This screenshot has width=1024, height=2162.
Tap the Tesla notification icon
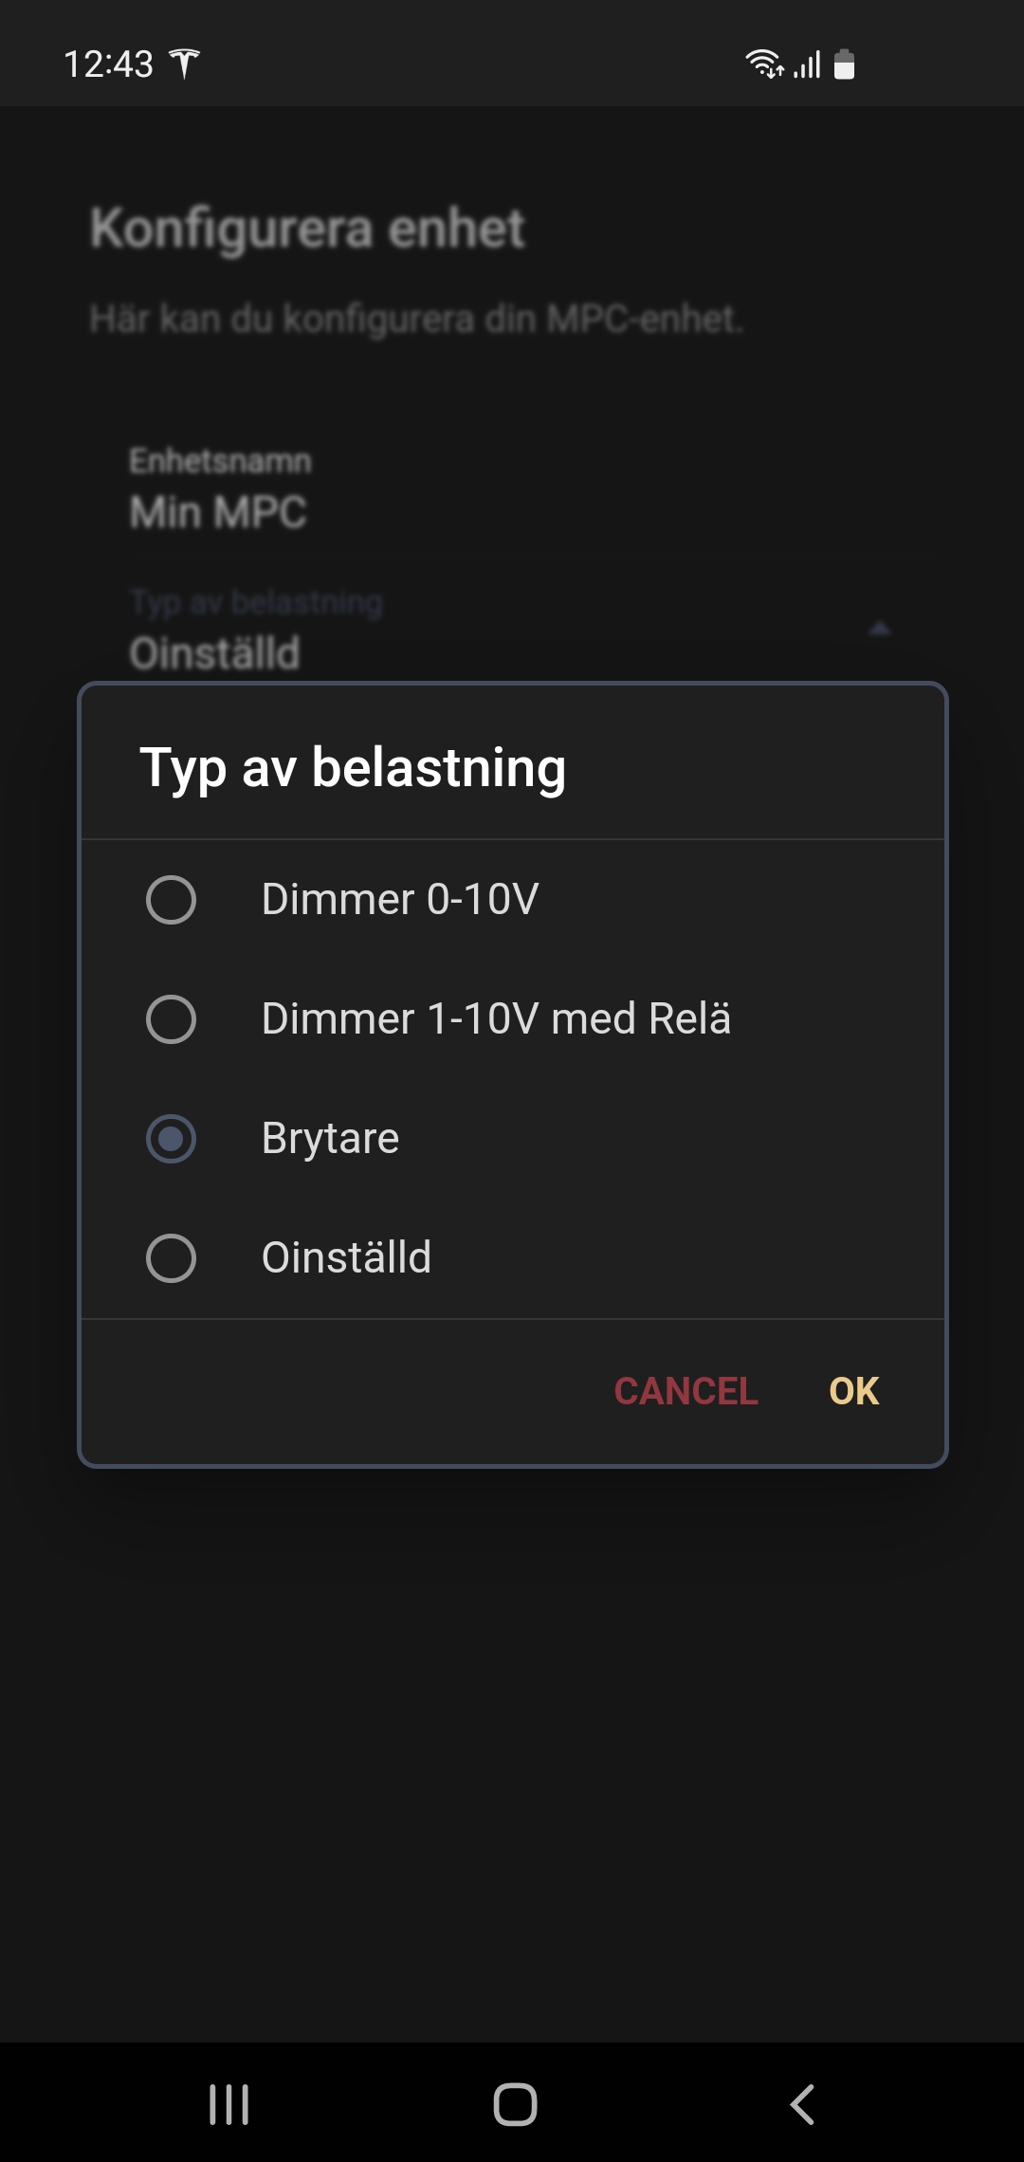tap(184, 64)
